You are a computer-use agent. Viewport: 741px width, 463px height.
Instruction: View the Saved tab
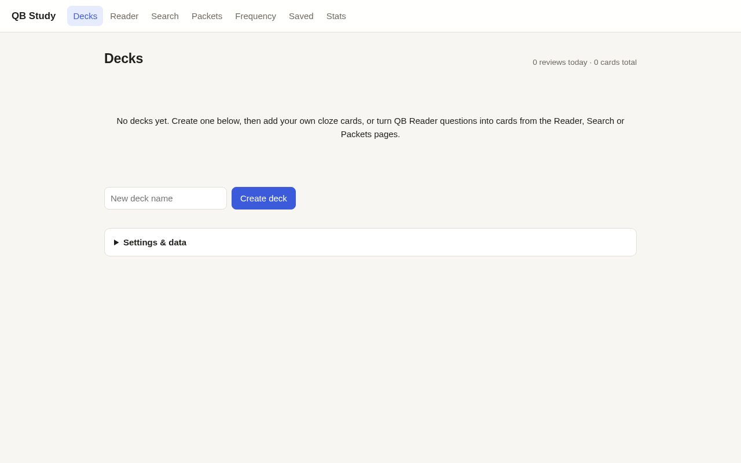click(301, 16)
